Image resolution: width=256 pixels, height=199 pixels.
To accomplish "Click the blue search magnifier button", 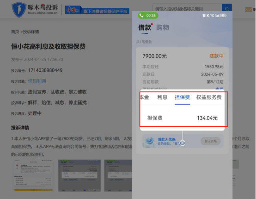I will pos(227,7).
